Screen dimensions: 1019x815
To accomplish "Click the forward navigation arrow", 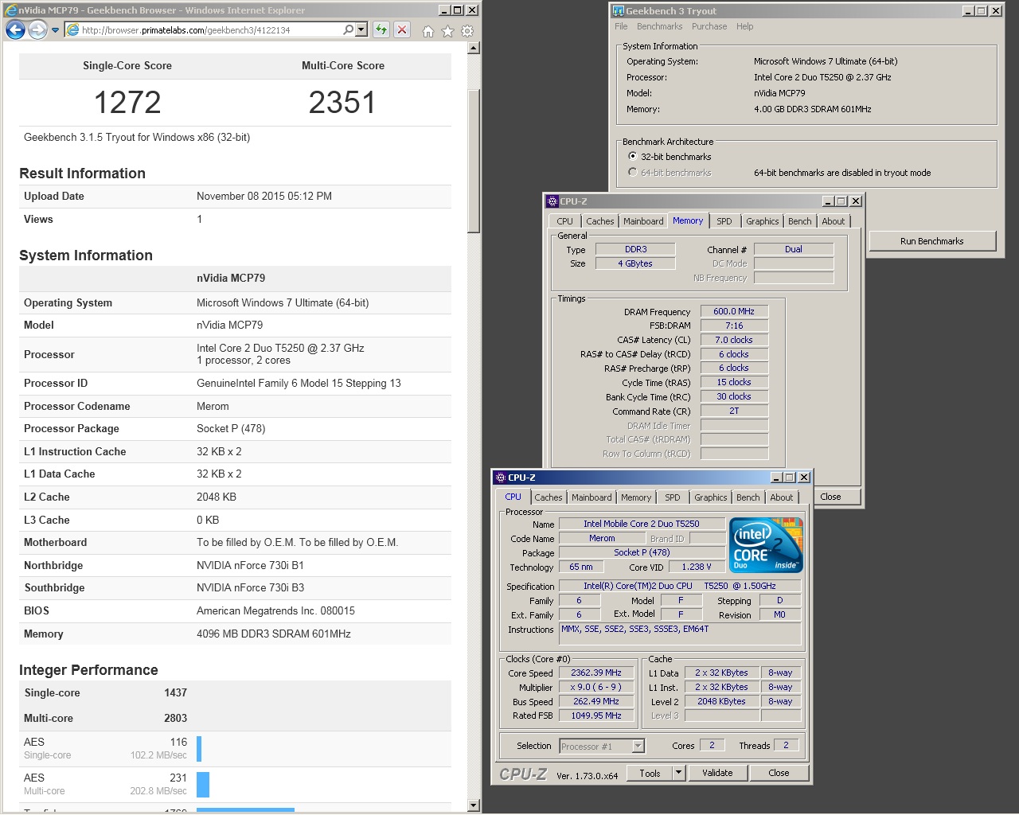I will [x=37, y=30].
